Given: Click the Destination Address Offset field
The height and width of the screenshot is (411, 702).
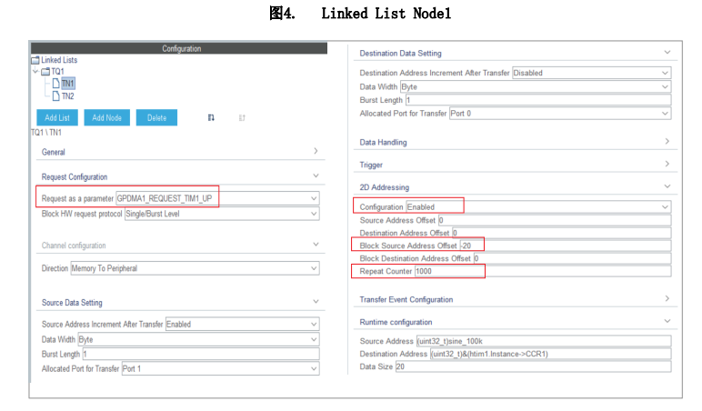Looking at the screenshot, I should click(x=561, y=233).
